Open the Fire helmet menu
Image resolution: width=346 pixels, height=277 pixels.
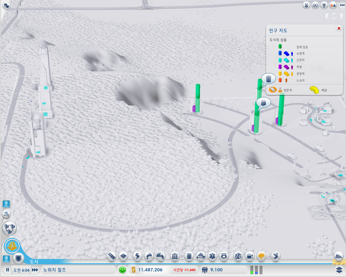(201, 256)
